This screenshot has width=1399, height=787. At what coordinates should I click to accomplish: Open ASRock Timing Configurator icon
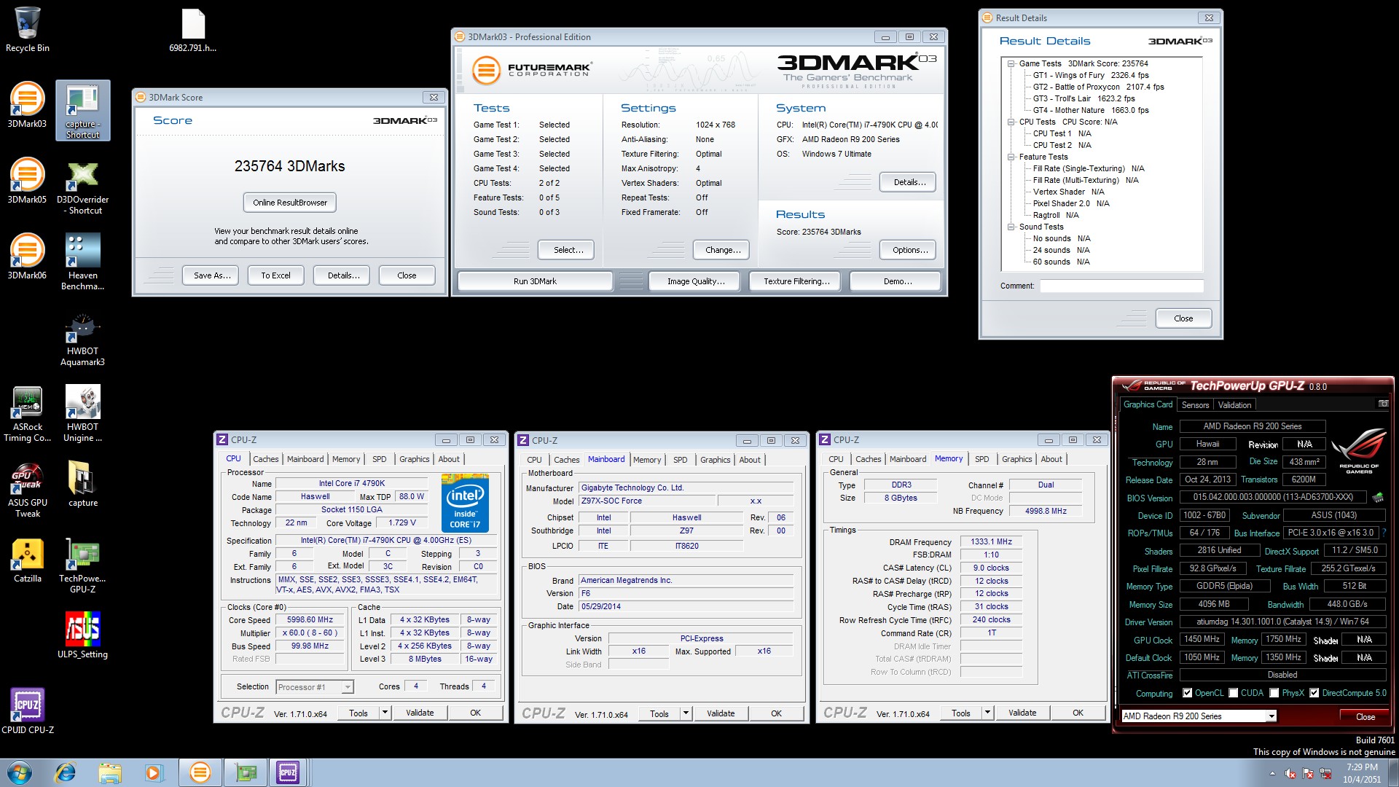[x=27, y=415]
